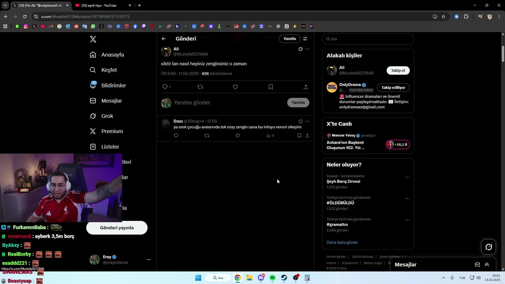Open Premium in sidebar
Image resolution: width=505 pixels, height=284 pixels.
pyautogui.click(x=106, y=131)
